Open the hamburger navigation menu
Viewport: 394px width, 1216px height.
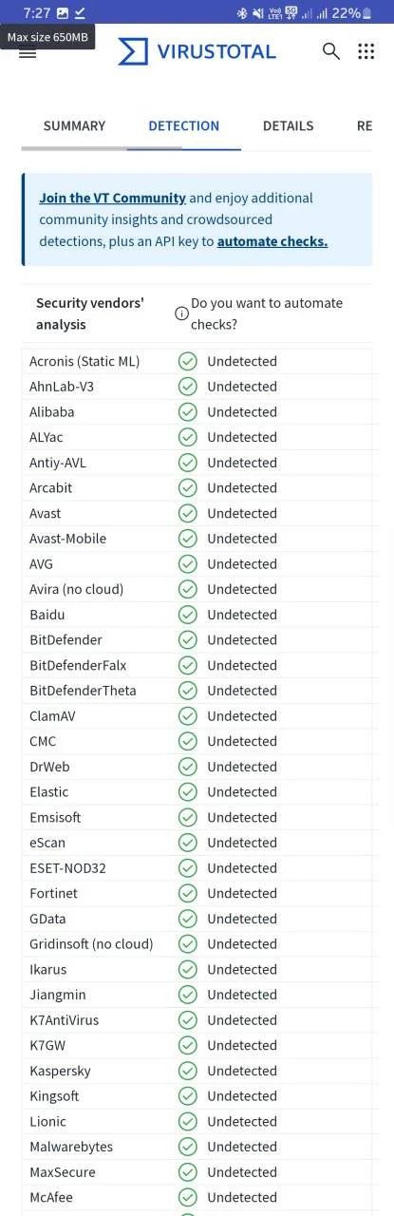[x=28, y=52]
